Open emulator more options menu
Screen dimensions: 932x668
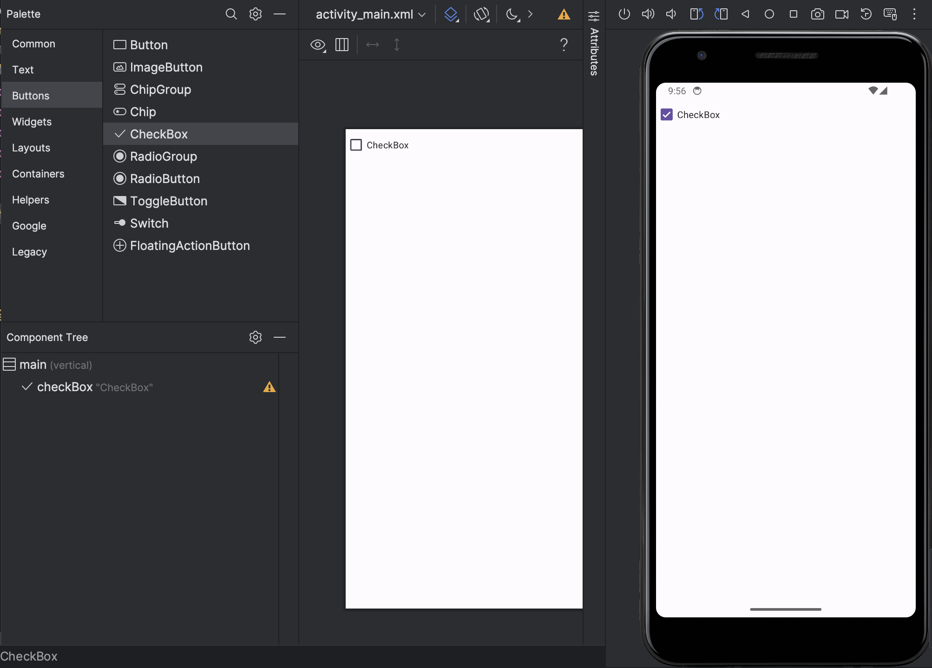(x=914, y=14)
